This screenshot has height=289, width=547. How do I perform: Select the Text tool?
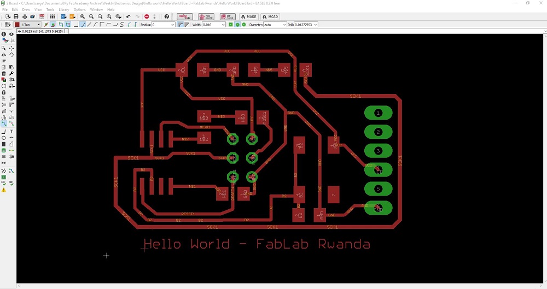[11, 132]
